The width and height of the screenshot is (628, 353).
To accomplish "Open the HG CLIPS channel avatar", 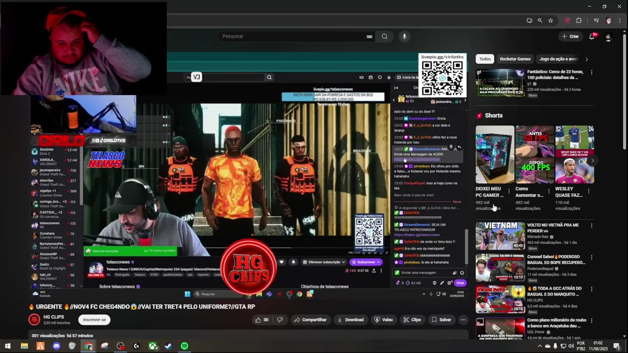I will (x=34, y=320).
